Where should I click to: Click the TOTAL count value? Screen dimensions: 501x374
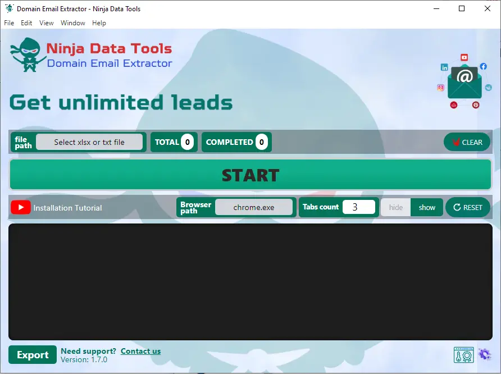pos(187,142)
